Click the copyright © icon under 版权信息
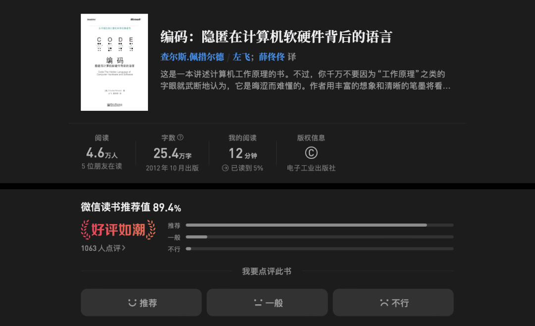This screenshot has width=535, height=326. (x=312, y=152)
